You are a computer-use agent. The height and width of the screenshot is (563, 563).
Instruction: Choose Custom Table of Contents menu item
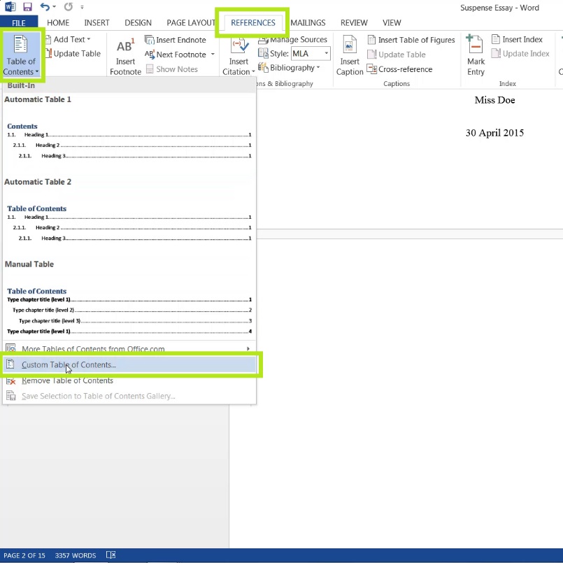[x=129, y=364]
